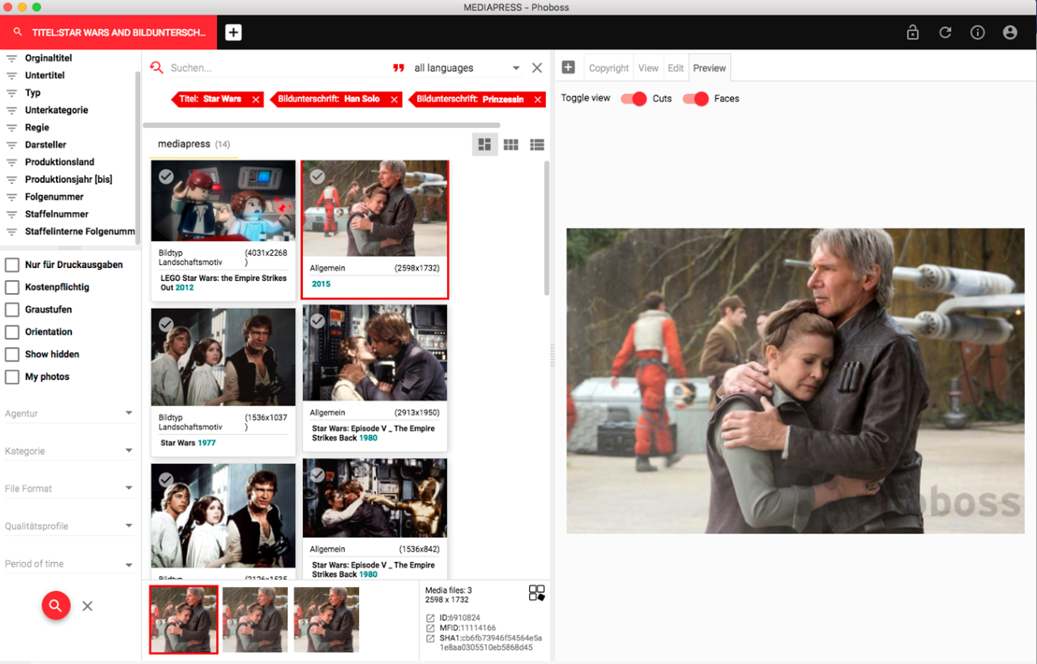
Task: Click the lock icon in top bar
Action: click(x=913, y=33)
